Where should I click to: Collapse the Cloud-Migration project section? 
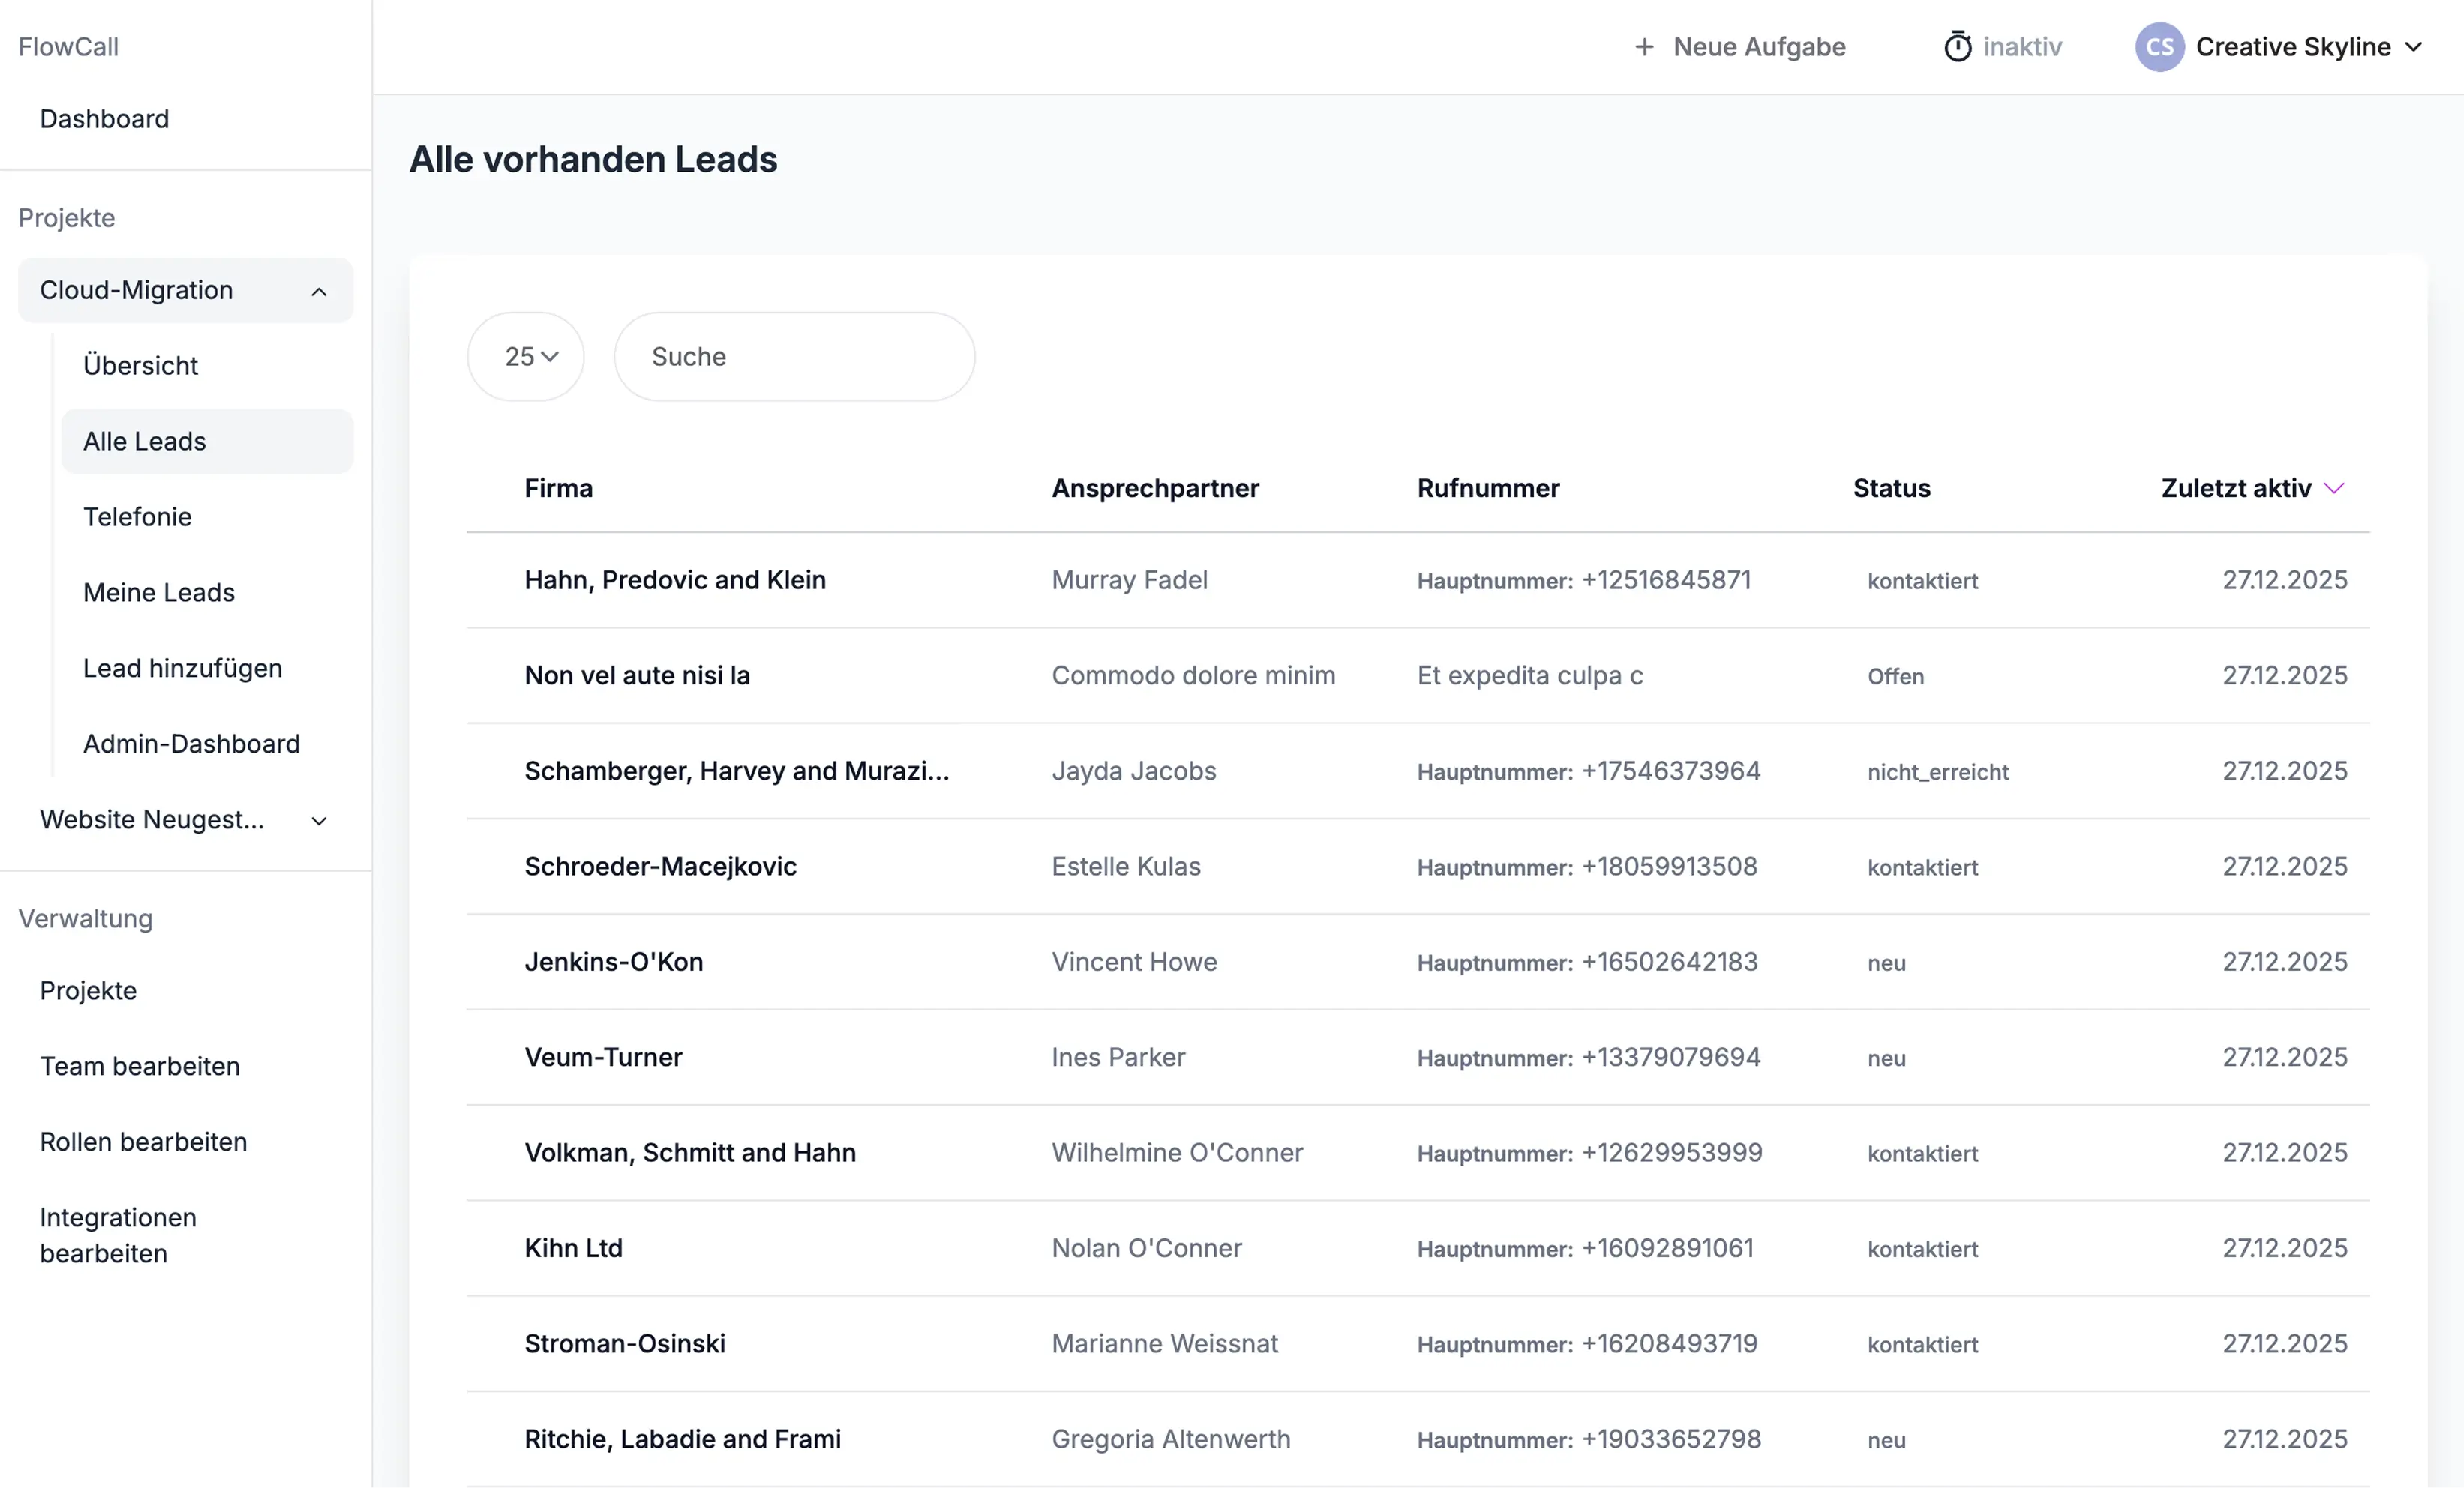coord(319,291)
